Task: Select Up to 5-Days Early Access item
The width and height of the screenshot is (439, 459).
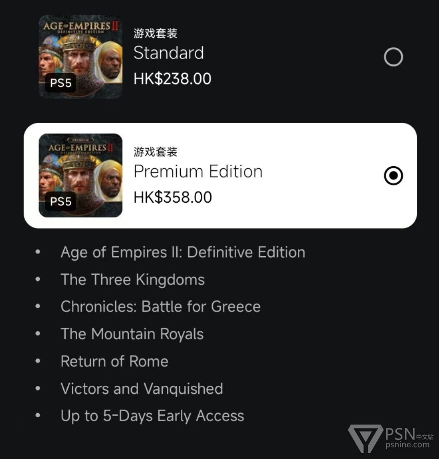Action: pos(152,416)
